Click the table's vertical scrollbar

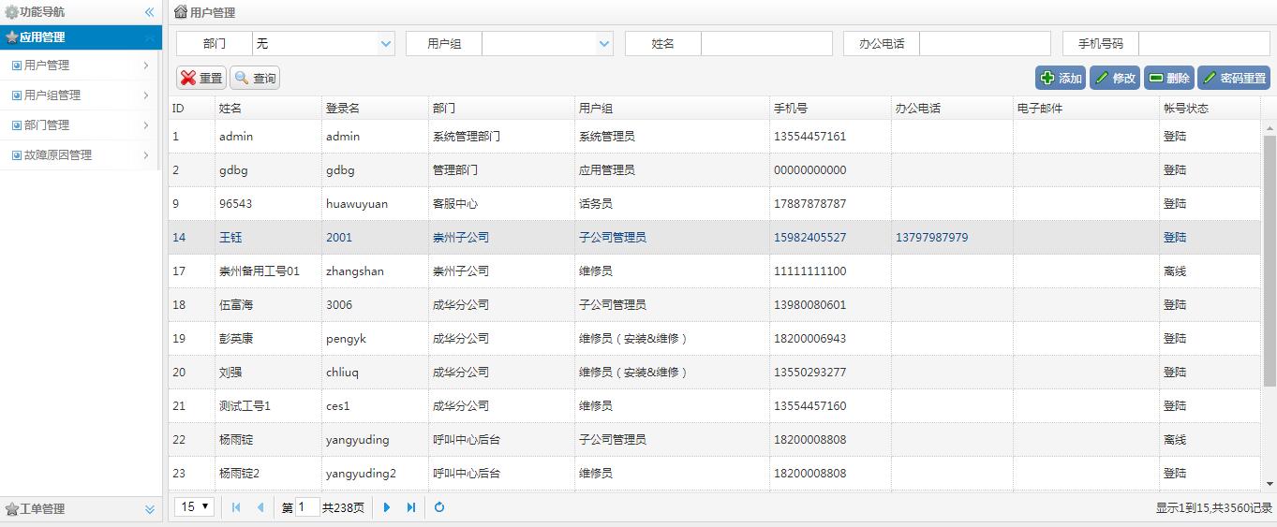point(1270,261)
